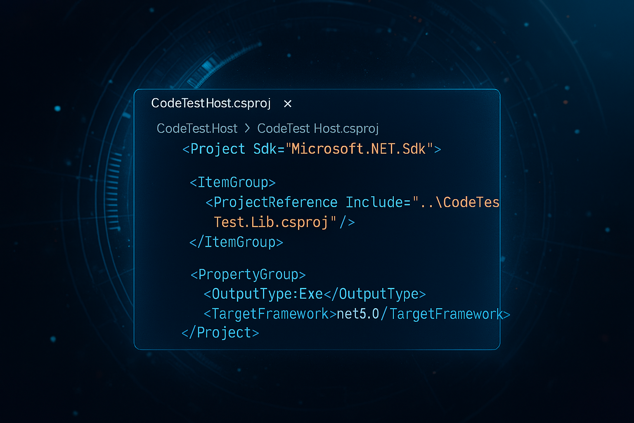634x423 pixels.
Task: Place cursor on the Project Sdk keyword
Action: (218, 149)
